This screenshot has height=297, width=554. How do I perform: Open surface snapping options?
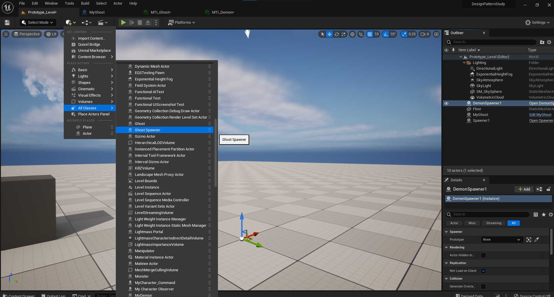pyautogui.click(x=361, y=34)
